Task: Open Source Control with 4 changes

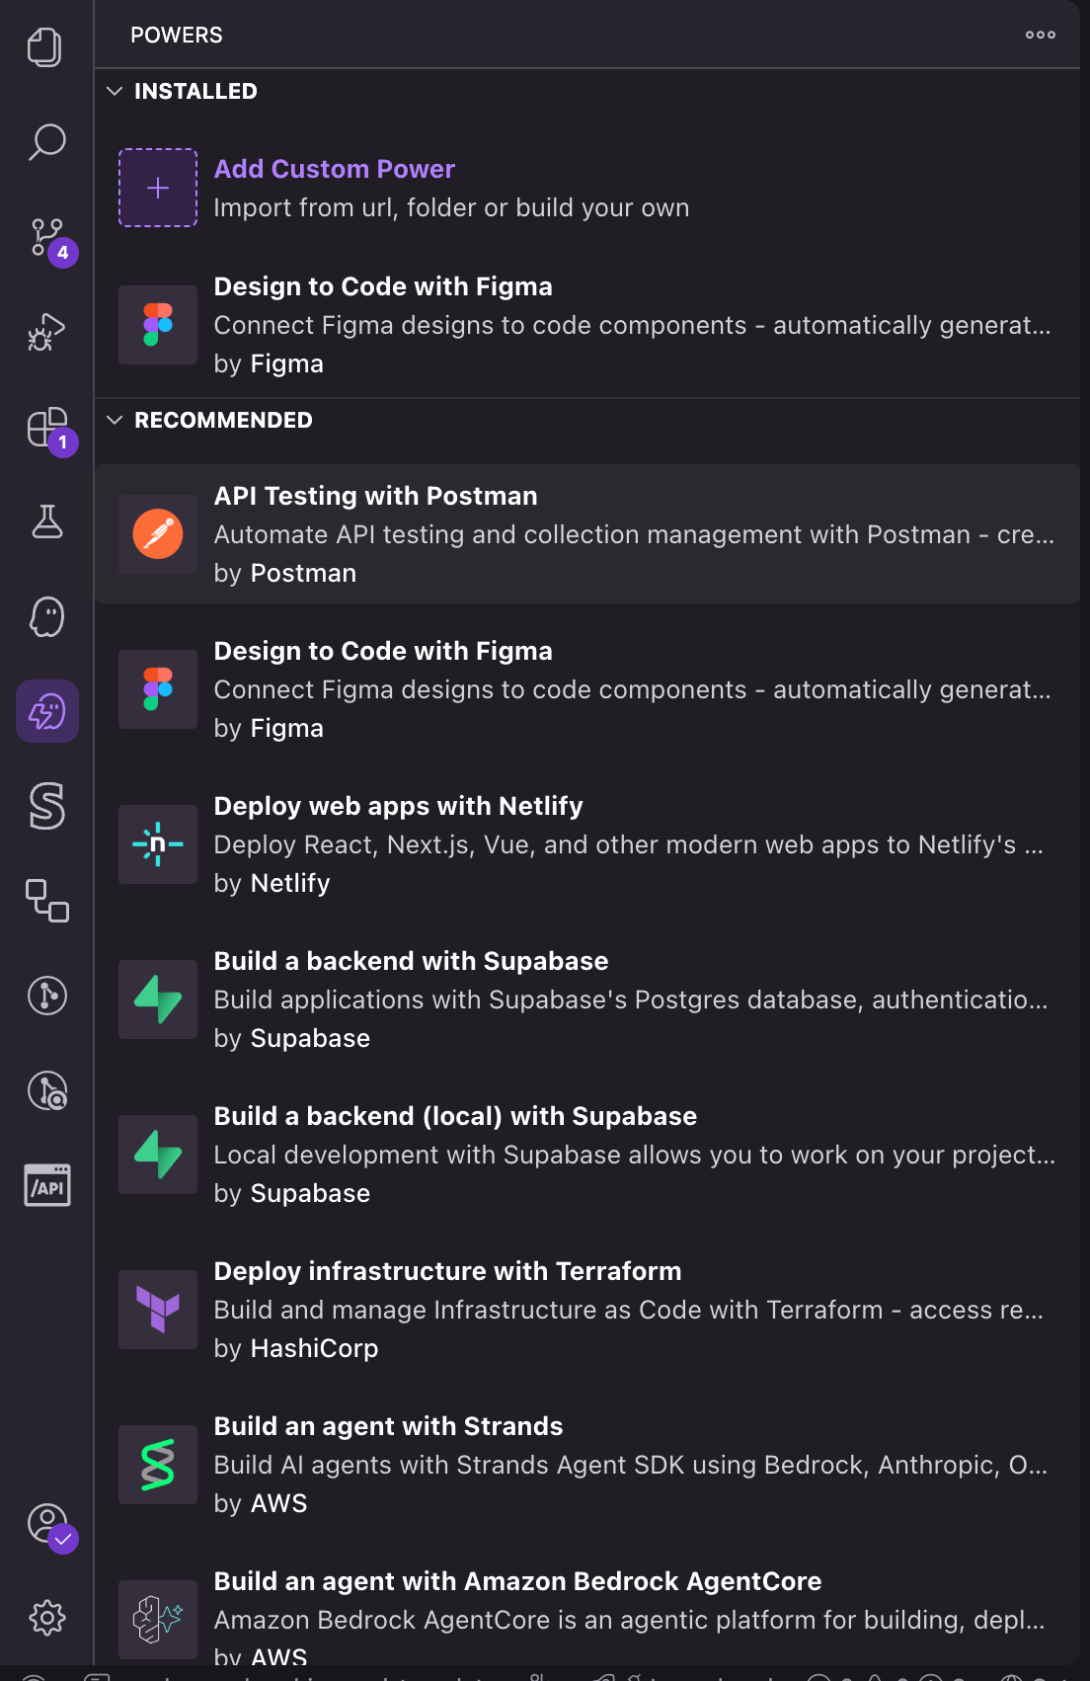Action: [x=46, y=238]
